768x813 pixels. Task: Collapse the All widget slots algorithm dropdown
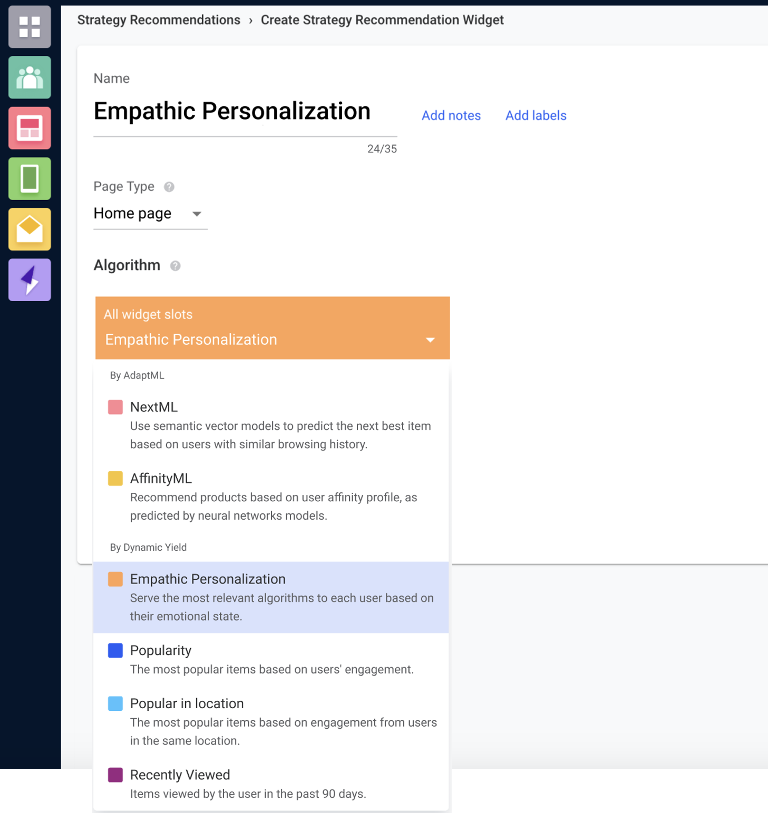click(273, 328)
